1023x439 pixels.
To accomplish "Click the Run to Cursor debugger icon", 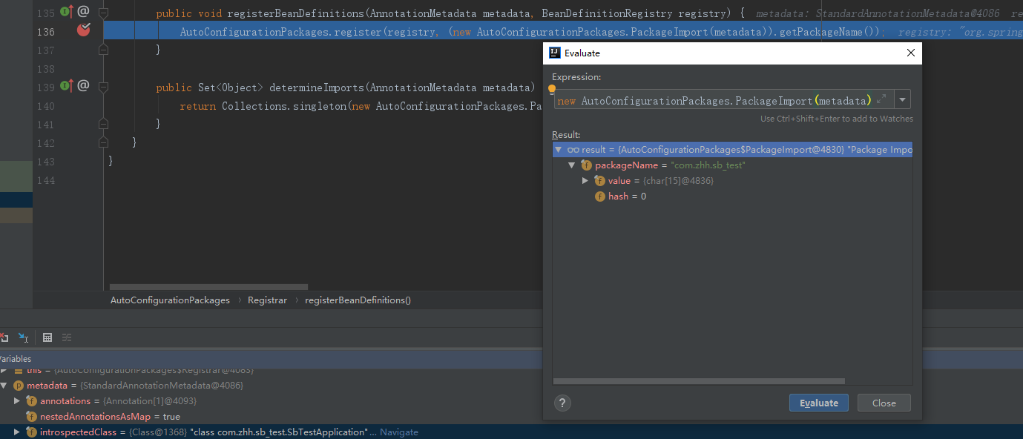I will point(23,337).
